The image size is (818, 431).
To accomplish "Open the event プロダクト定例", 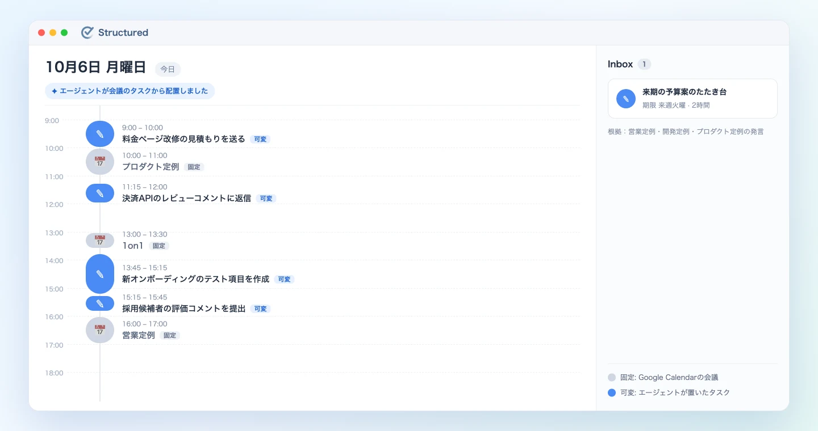I will coord(151,167).
